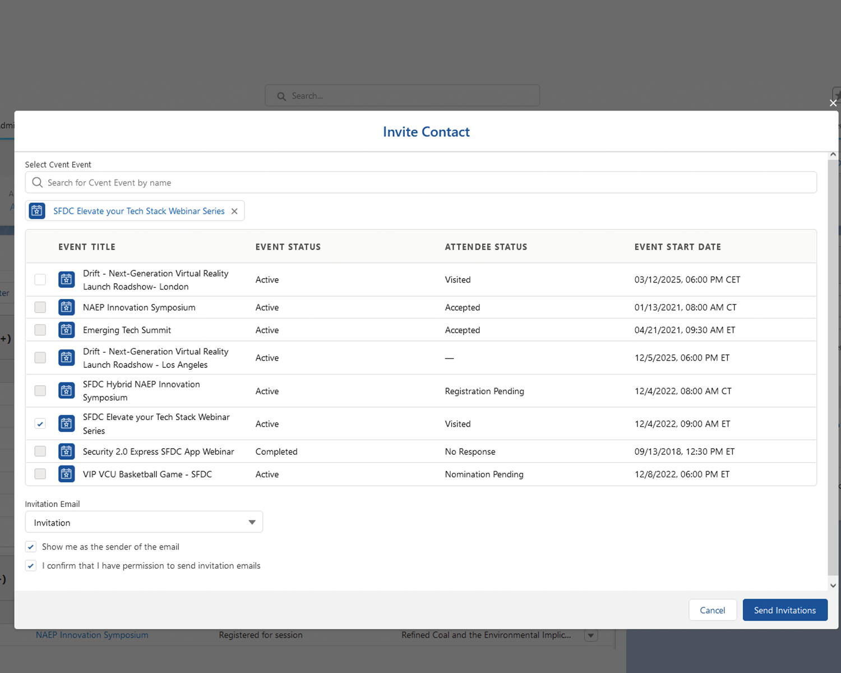Click the calendar icon next to Emerging Tech Summit
Screen dimensions: 841x673
66,330
